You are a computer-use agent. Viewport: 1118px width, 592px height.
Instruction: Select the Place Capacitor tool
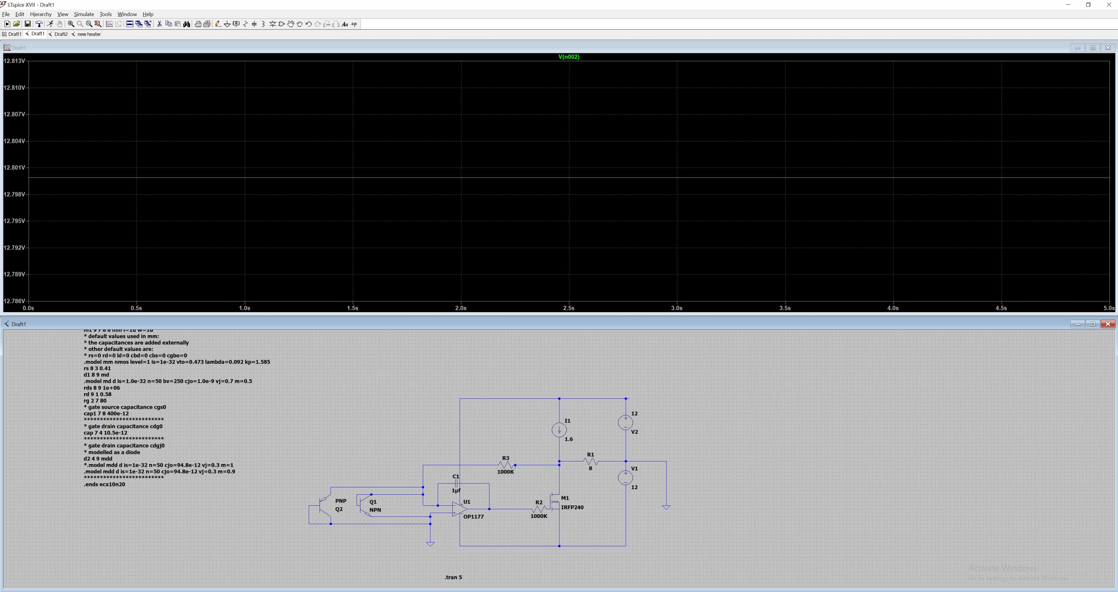(254, 24)
